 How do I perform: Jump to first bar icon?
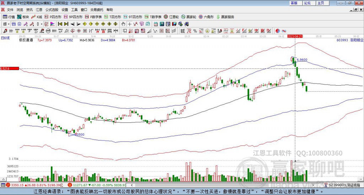[60, 24]
